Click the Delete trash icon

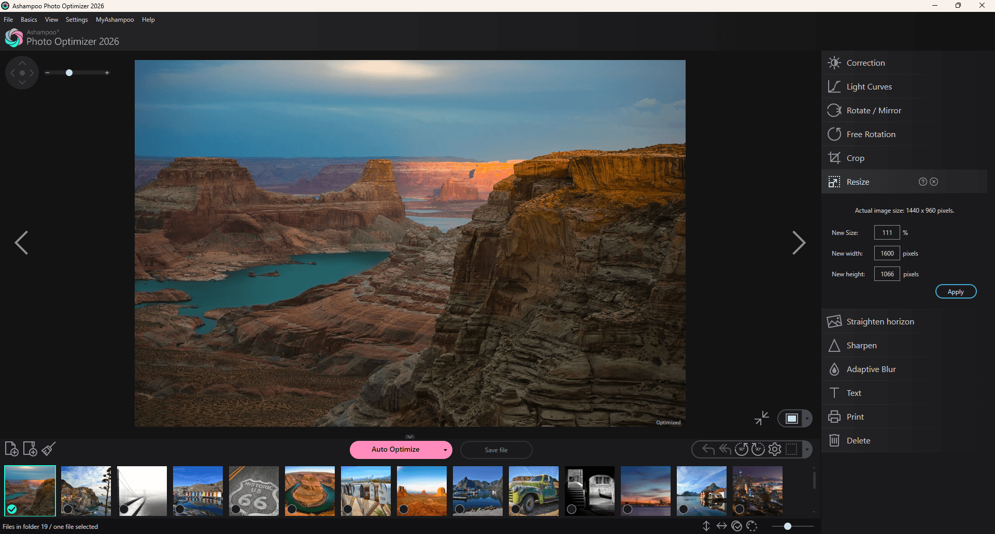pos(834,440)
